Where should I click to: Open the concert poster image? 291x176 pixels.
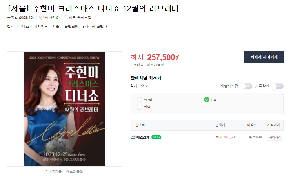tap(64, 109)
